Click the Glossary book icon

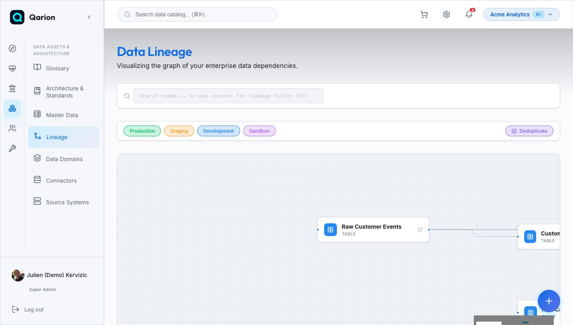(37, 68)
